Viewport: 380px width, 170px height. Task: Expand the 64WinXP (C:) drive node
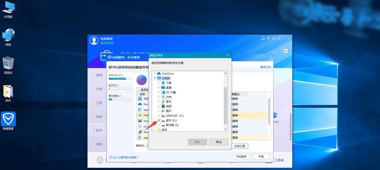159,116
